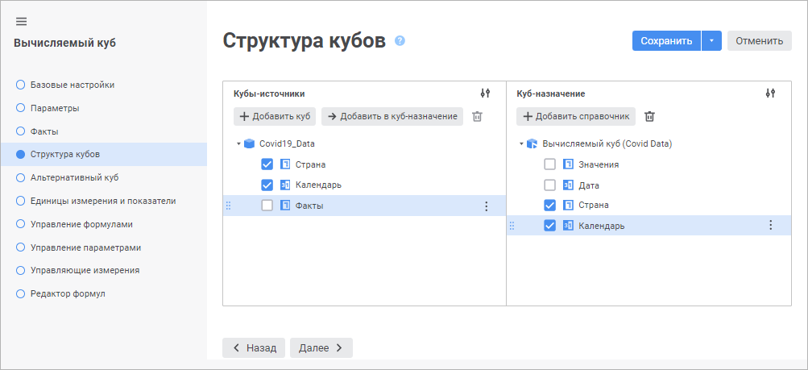The height and width of the screenshot is (370, 808).
Task: Open settings sliders in source cubes panel
Action: (x=485, y=94)
